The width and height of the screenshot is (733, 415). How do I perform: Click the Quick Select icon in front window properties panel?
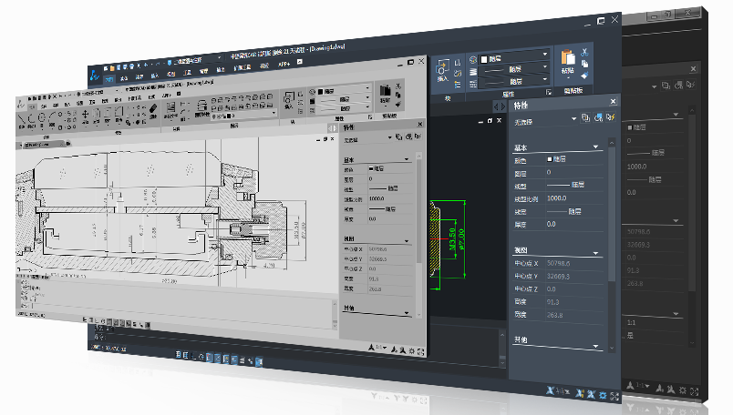[x=418, y=137]
